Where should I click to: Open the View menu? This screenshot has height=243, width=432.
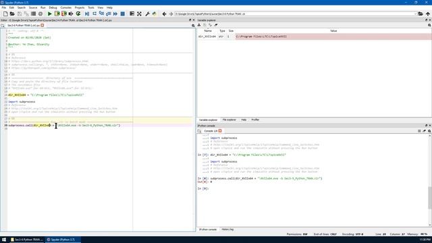click(101, 7)
